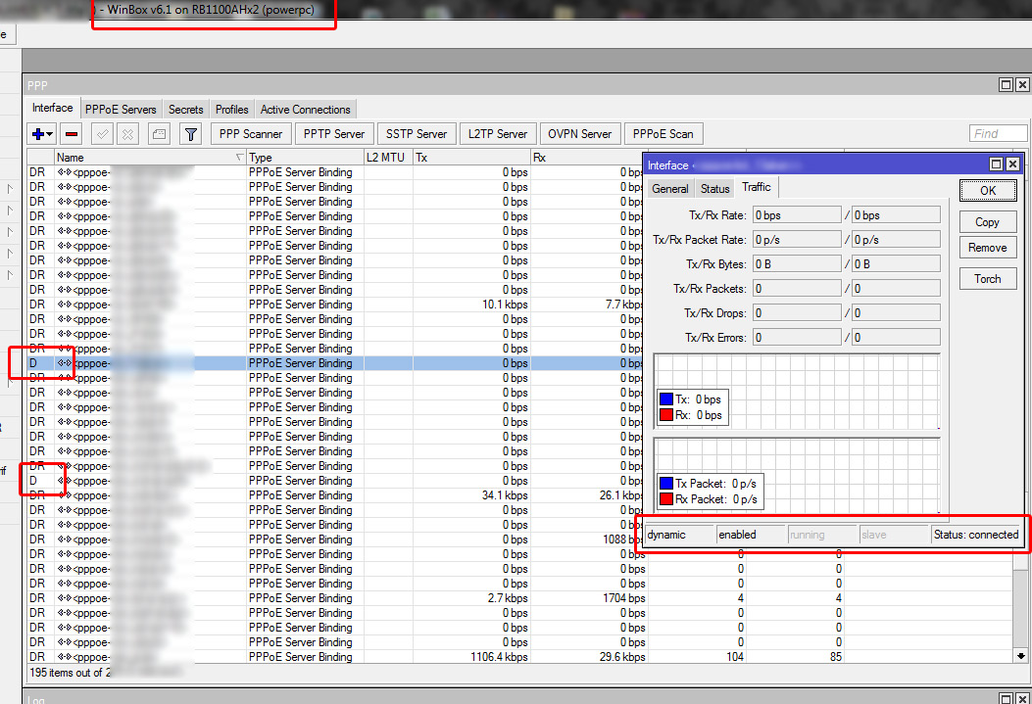Screen dimensions: 1032x704
Task: Sort list by Name column header
Action: (x=149, y=157)
